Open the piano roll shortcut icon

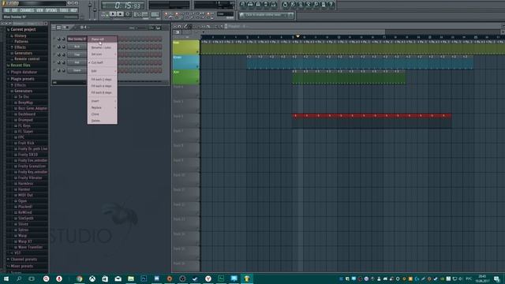pos(258,4)
